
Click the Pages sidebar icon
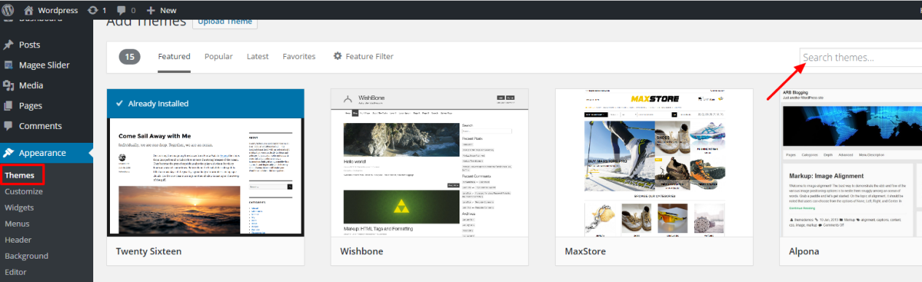tap(9, 106)
